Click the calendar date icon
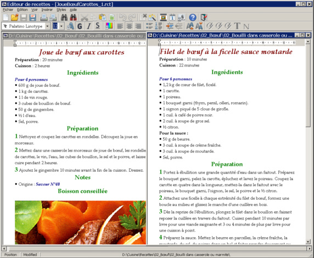 pyautogui.click(x=172, y=18)
